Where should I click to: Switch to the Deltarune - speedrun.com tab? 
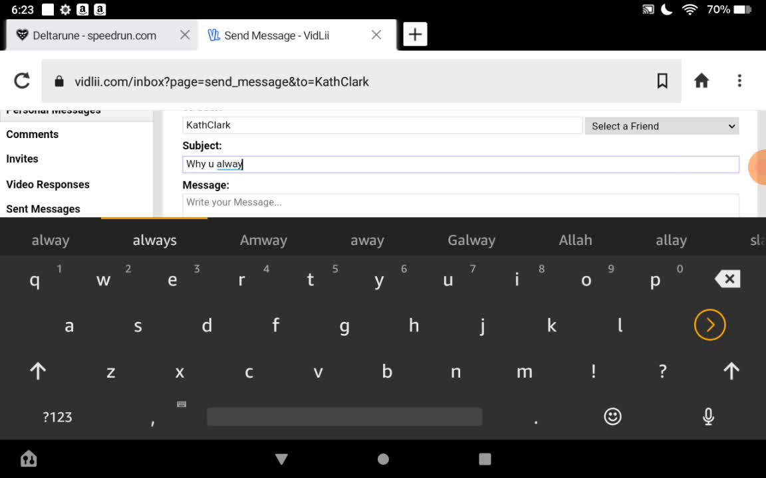[x=94, y=35]
